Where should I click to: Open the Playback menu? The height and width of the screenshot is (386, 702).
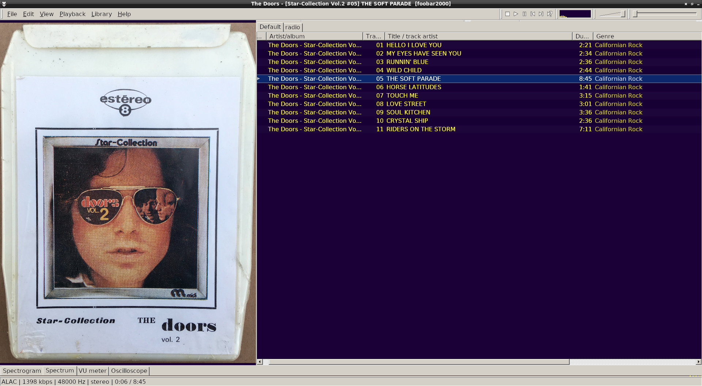(72, 14)
